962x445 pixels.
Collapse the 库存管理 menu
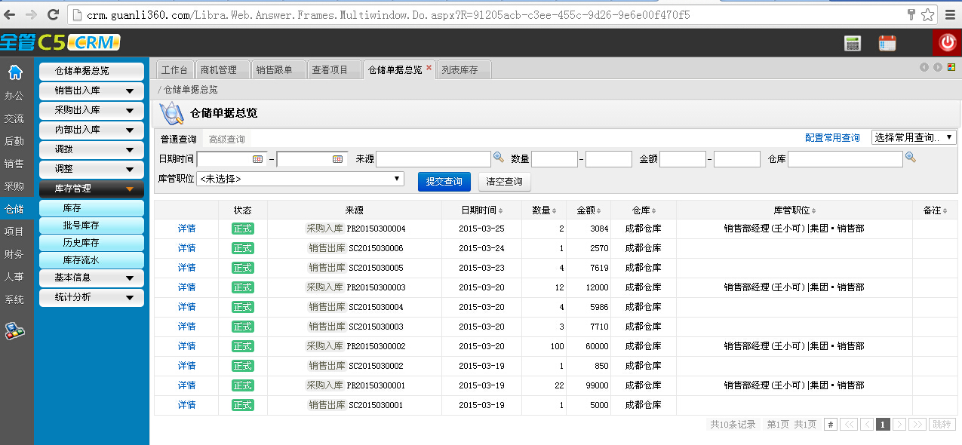pos(91,189)
